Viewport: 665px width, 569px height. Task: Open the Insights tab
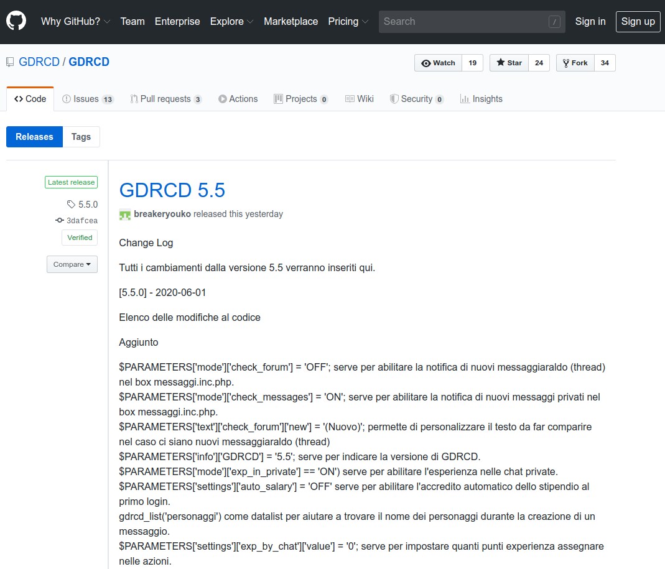point(481,99)
